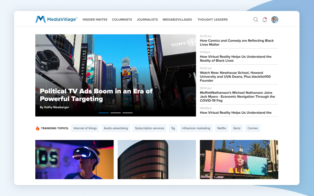Viewport: 314px width, 196px height.
Task: Open the VR headset article thumbnail
Action: (75, 160)
